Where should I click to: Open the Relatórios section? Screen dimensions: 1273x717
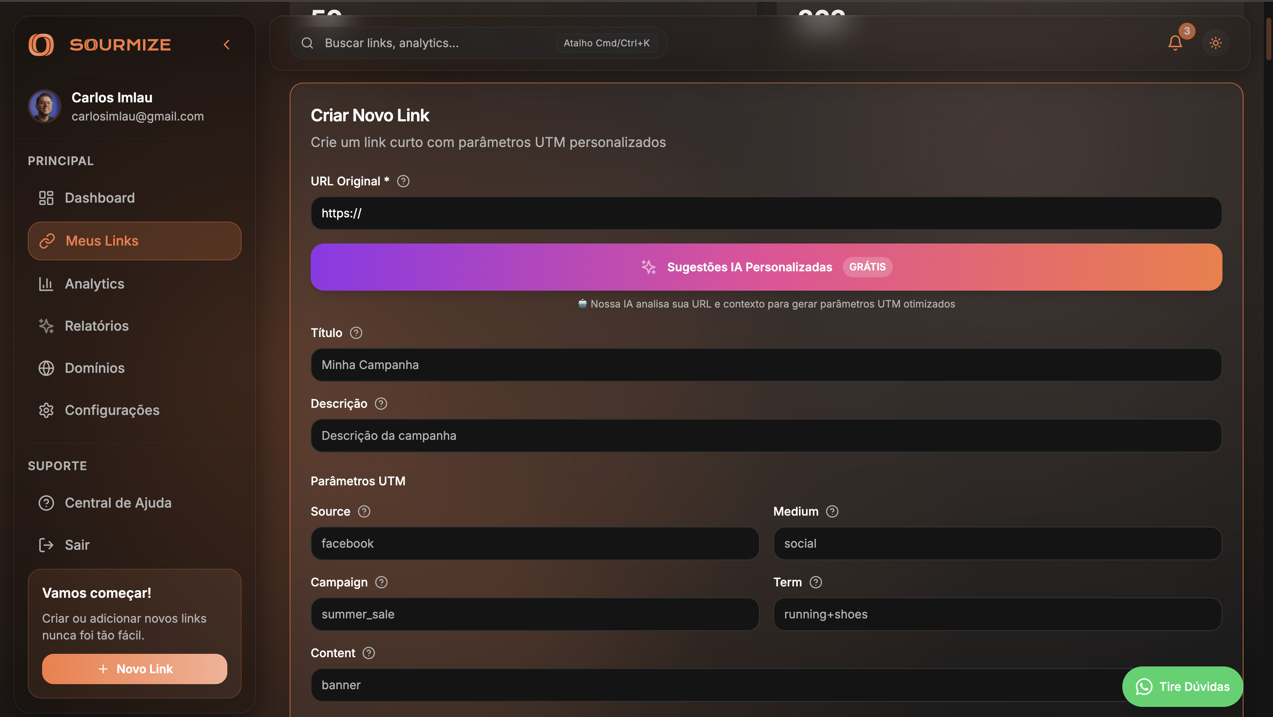(96, 325)
